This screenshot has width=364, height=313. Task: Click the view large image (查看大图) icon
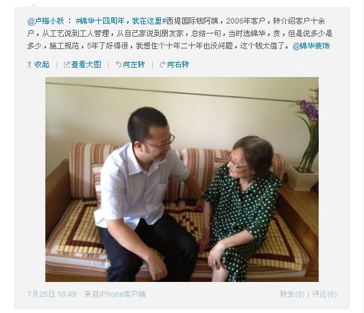(67, 65)
